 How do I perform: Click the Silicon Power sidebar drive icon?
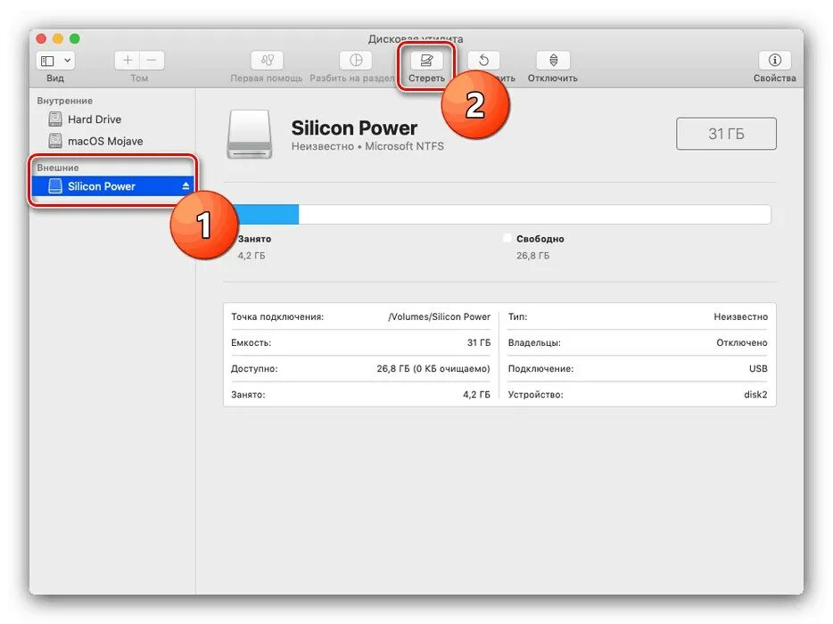pos(55,186)
